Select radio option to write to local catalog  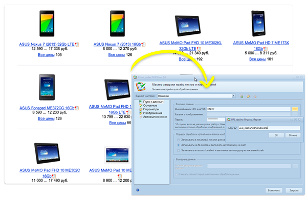(x=179, y=140)
